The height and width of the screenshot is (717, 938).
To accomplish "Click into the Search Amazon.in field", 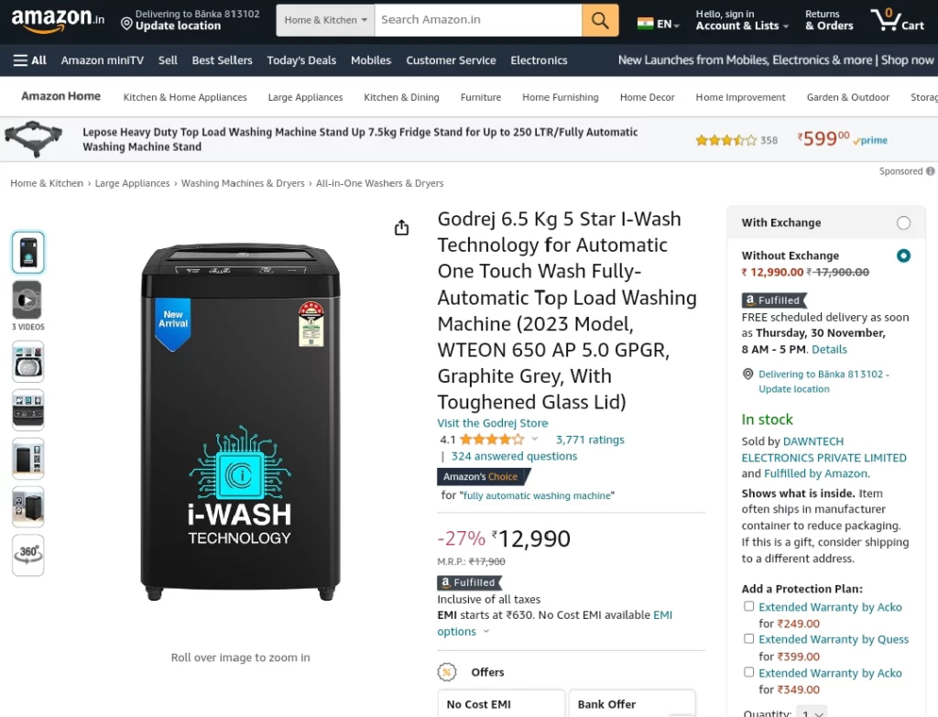I will click(x=478, y=20).
